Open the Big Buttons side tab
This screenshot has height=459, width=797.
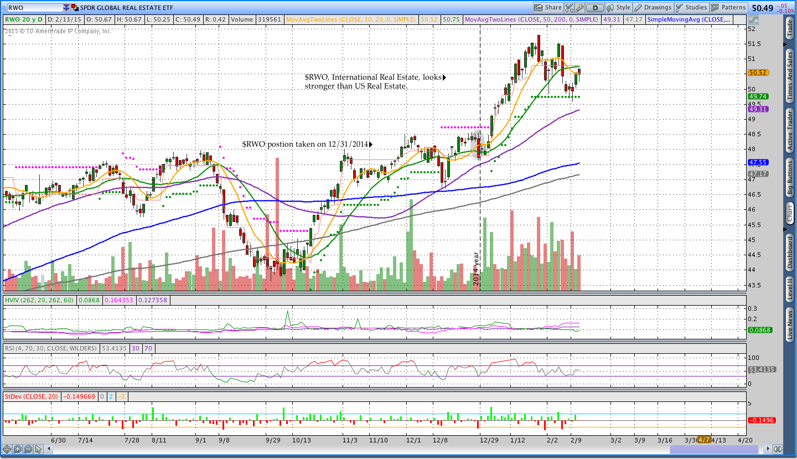(790, 179)
